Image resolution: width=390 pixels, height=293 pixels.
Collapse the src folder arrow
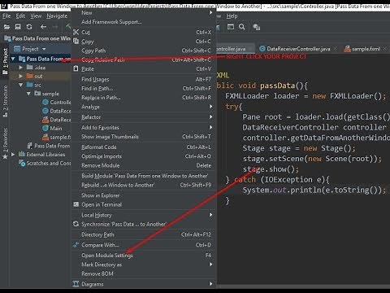21,85
